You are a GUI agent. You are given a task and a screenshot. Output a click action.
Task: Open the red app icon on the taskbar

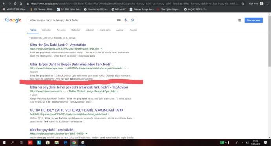(x=30, y=142)
